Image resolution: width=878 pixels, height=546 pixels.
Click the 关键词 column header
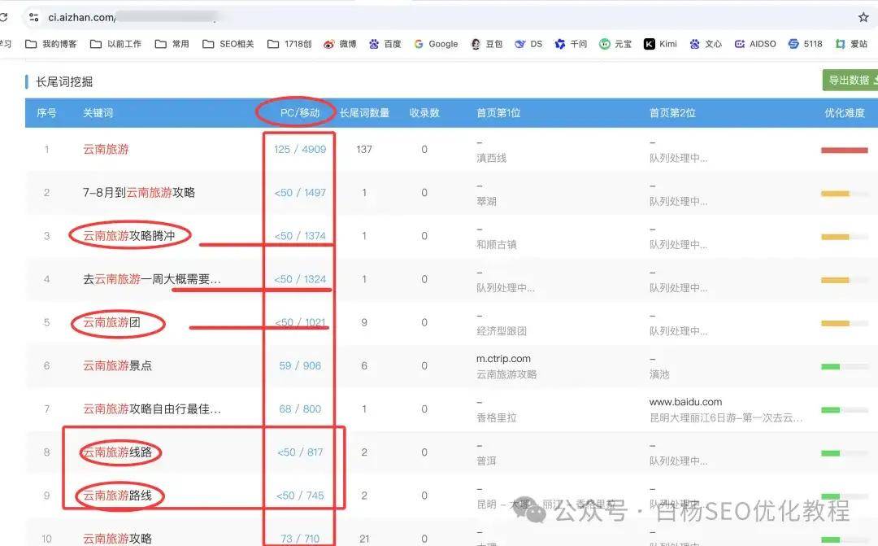98,112
